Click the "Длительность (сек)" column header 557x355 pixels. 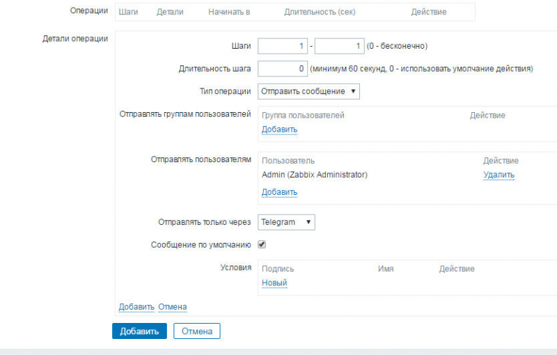pyautogui.click(x=320, y=13)
